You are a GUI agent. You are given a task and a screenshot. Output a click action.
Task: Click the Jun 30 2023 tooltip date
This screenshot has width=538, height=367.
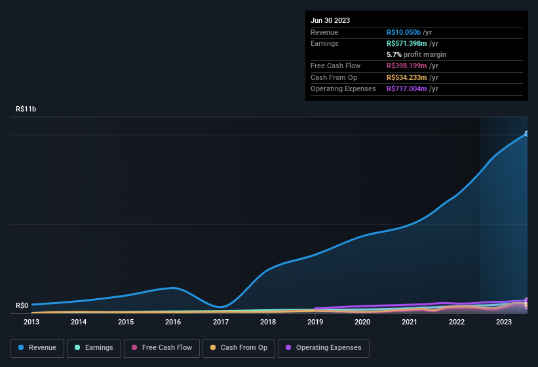[x=330, y=20]
